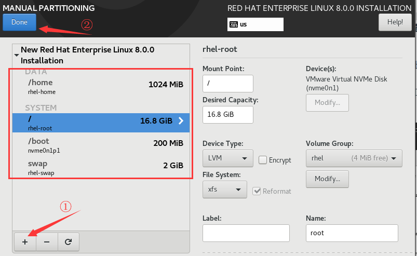
Task: Click the Label input field
Action: tap(246, 233)
